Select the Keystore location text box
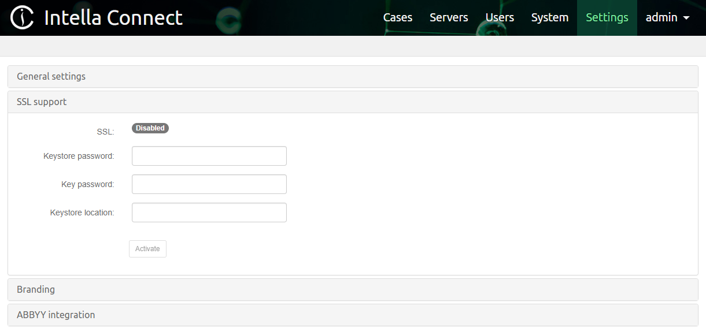 (209, 212)
